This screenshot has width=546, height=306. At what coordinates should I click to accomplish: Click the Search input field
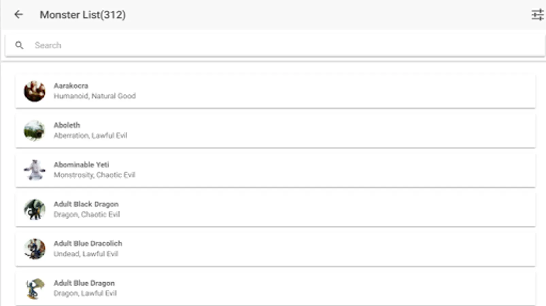pos(272,45)
